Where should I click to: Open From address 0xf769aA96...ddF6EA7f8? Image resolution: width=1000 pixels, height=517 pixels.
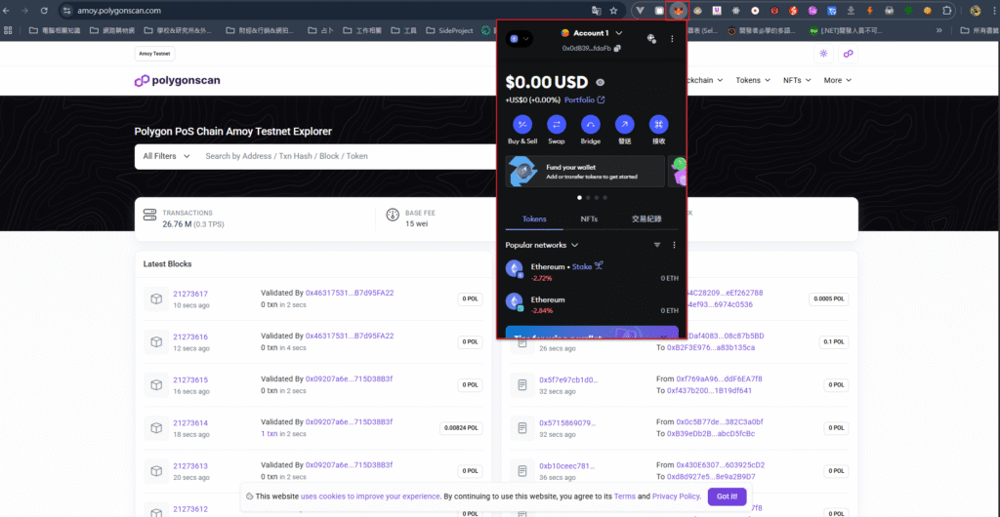720,378
